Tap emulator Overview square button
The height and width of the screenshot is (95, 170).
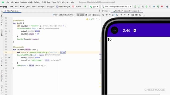pyautogui.click(x=129, y=15)
